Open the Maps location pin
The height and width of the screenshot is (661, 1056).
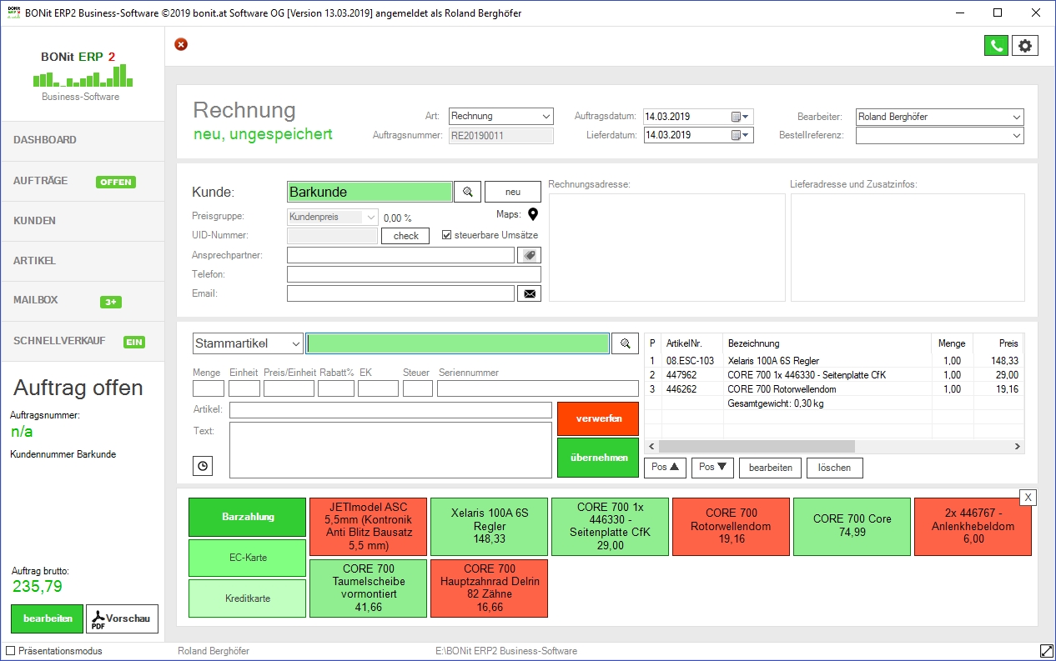[533, 215]
